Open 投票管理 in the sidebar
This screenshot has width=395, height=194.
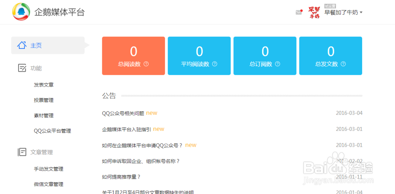[43, 101]
